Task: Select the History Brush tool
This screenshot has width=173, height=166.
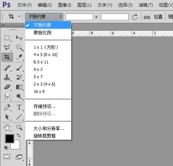Action: [19, 77]
